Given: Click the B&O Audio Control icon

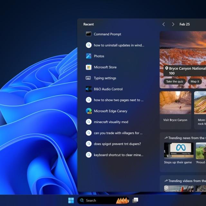Looking at the screenshot, I should 89,89.
